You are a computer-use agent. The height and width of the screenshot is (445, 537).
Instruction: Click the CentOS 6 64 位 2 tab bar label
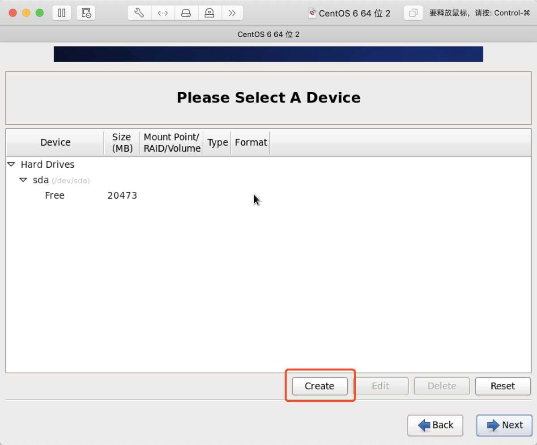(x=268, y=34)
